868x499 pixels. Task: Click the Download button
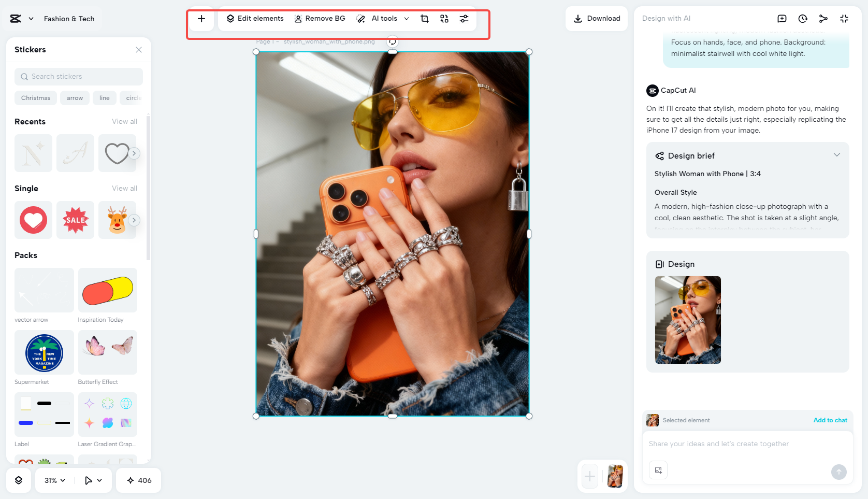[597, 19]
